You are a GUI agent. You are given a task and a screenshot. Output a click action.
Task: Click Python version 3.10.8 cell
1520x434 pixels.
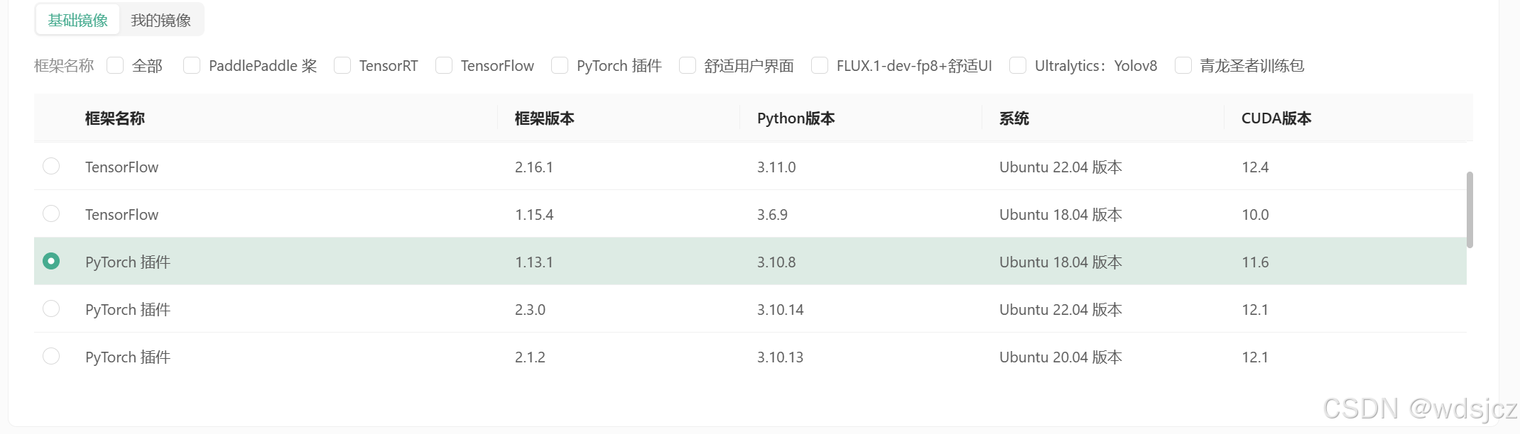click(x=776, y=262)
